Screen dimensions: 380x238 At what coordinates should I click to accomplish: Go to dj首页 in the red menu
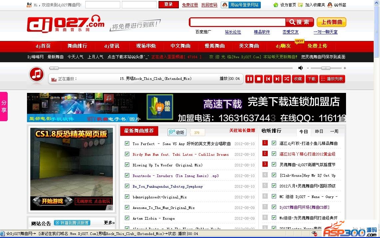[43, 46]
